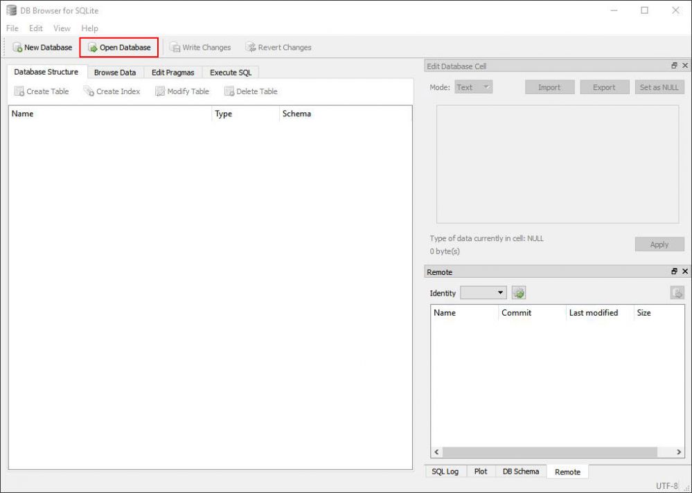Click the Last modified column header

coord(600,313)
